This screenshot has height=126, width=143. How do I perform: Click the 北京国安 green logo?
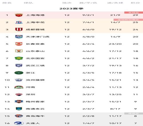[19, 58]
